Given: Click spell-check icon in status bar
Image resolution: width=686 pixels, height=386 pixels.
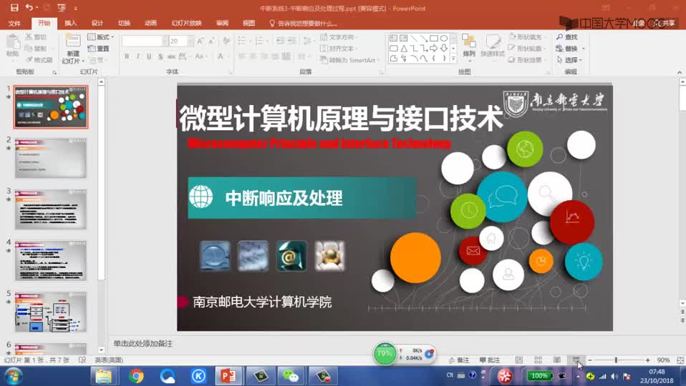Looking at the screenshot, I should point(82,360).
